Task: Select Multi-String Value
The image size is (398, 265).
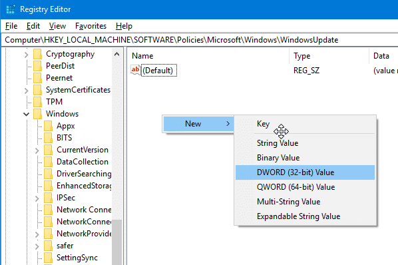Action: pos(305,202)
